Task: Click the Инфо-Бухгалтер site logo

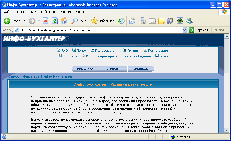Action: (34, 39)
